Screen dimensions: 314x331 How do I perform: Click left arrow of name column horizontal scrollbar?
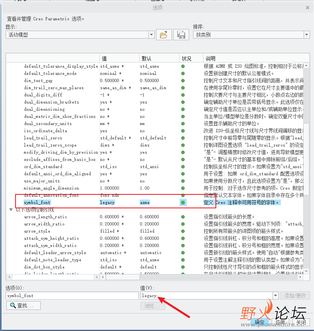9,277
